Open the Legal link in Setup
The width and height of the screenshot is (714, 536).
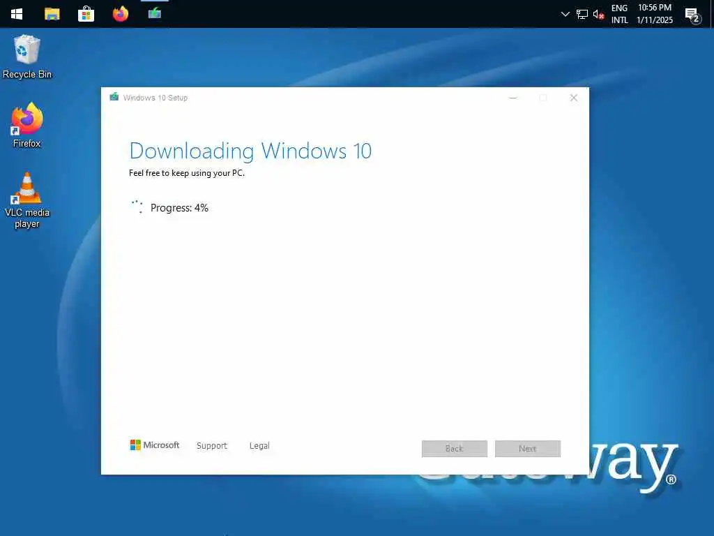259,445
